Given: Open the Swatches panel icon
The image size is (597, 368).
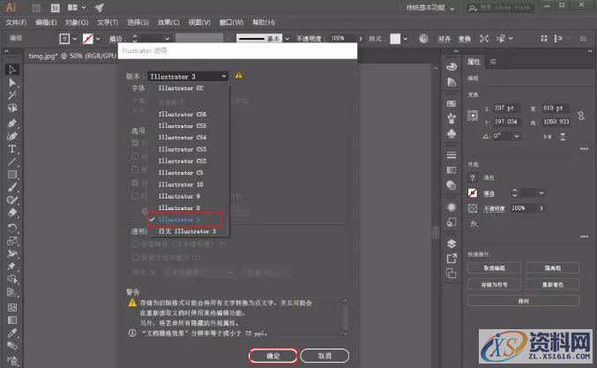Looking at the screenshot, I should [451, 103].
